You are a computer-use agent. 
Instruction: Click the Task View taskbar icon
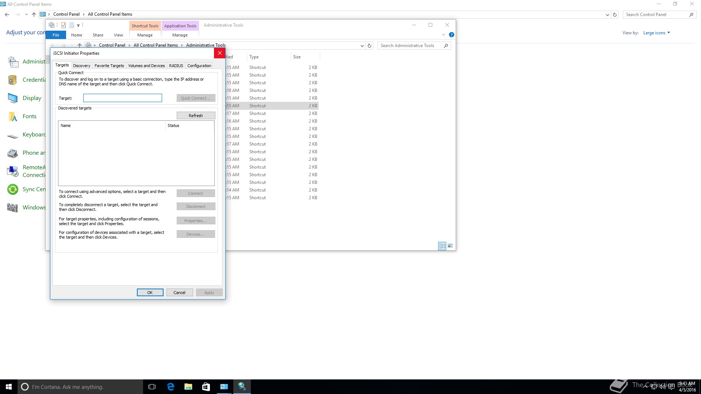pyautogui.click(x=152, y=387)
